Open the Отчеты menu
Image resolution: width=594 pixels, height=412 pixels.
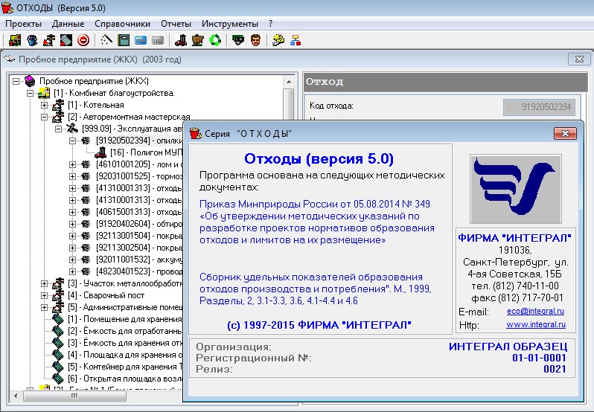(176, 24)
